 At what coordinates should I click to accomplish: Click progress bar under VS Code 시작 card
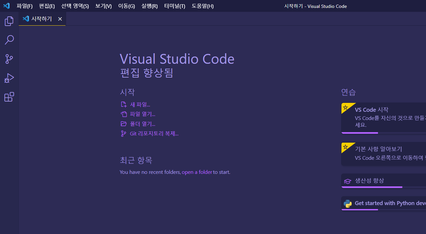384,133
